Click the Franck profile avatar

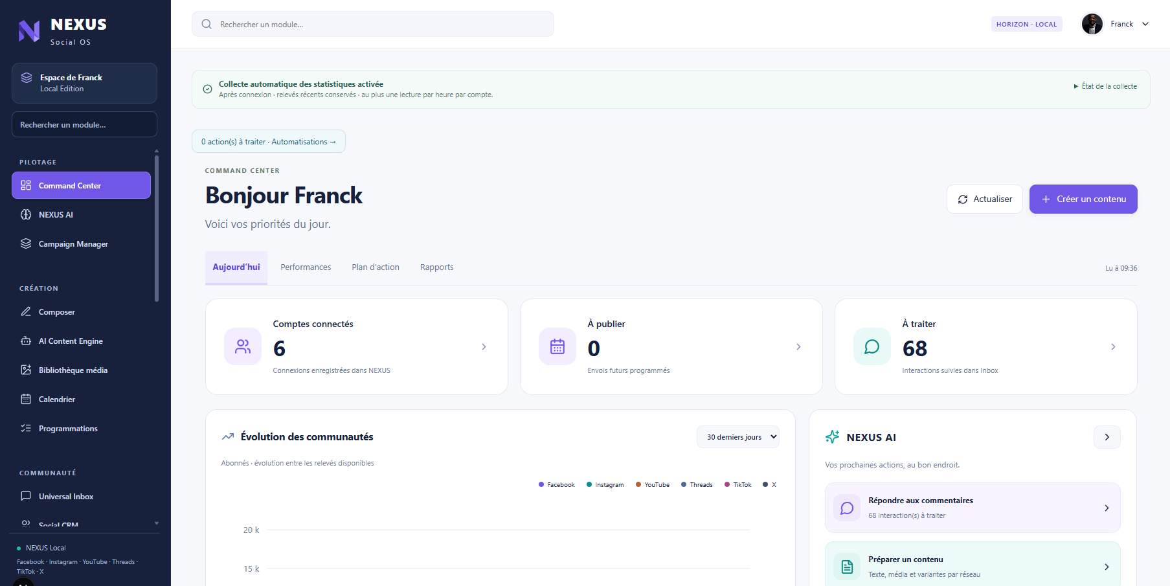point(1092,24)
